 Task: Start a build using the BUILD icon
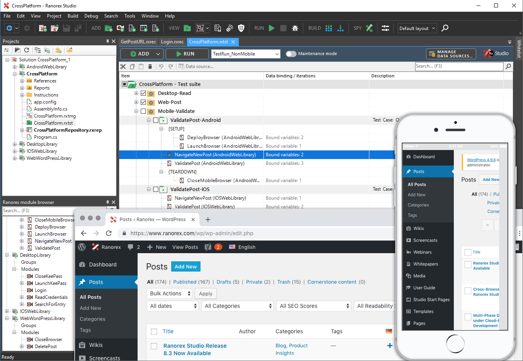329,28
